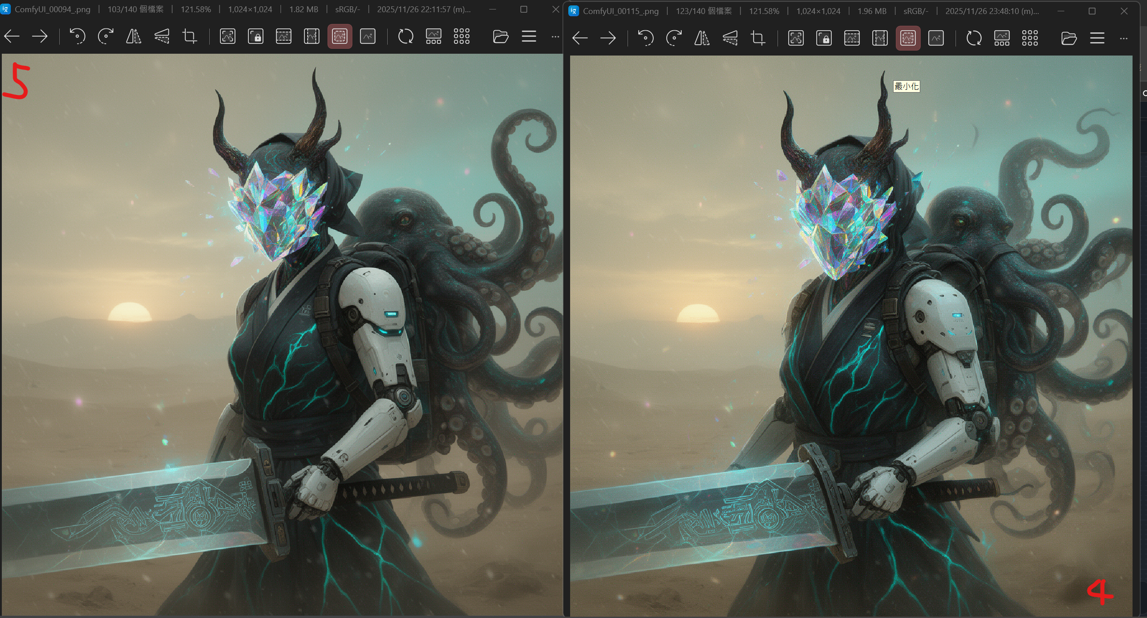Click the displayed image in ComfyUI_00094 window
Screen dimensions: 1147x618
tap(282, 335)
